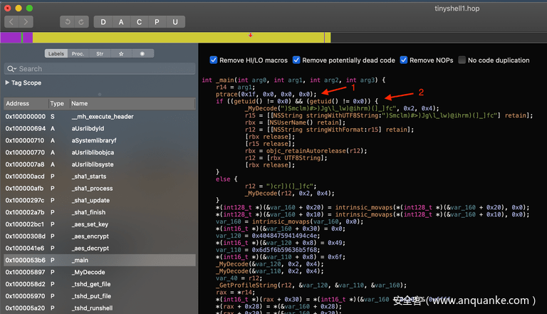This screenshot has height=314, width=547.
Task: Select _MyDecode in the symbol list
Action: pos(90,272)
